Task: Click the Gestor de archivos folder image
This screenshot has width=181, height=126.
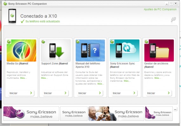Action: [159, 50]
